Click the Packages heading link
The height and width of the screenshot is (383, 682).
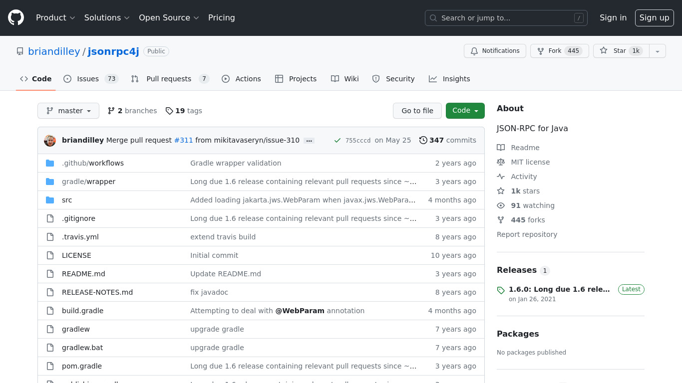518,334
